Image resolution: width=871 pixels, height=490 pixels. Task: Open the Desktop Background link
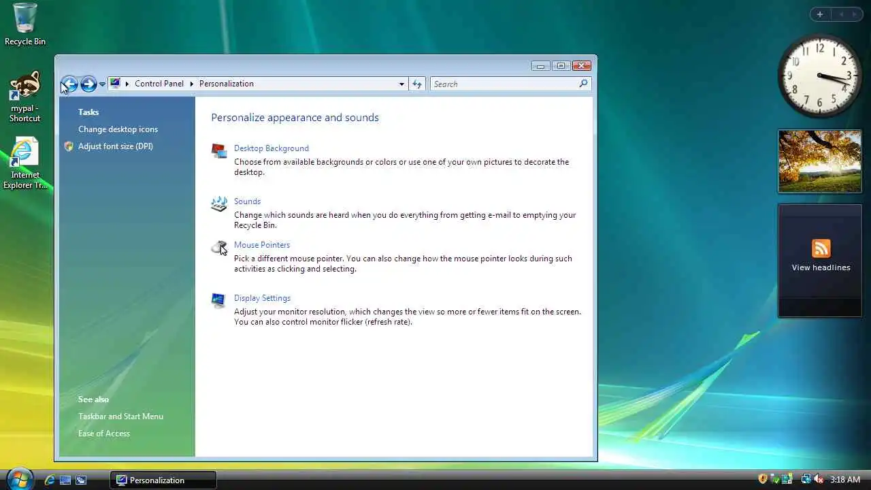[x=272, y=148]
